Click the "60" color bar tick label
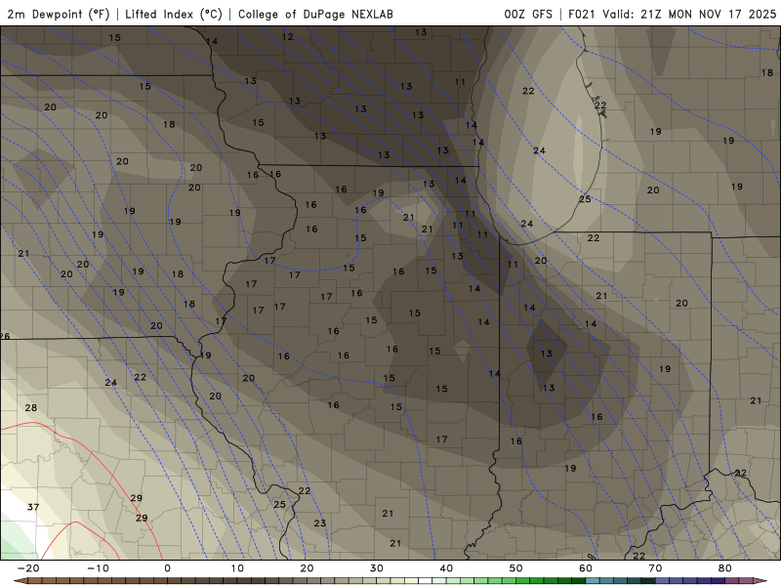 click(x=586, y=568)
